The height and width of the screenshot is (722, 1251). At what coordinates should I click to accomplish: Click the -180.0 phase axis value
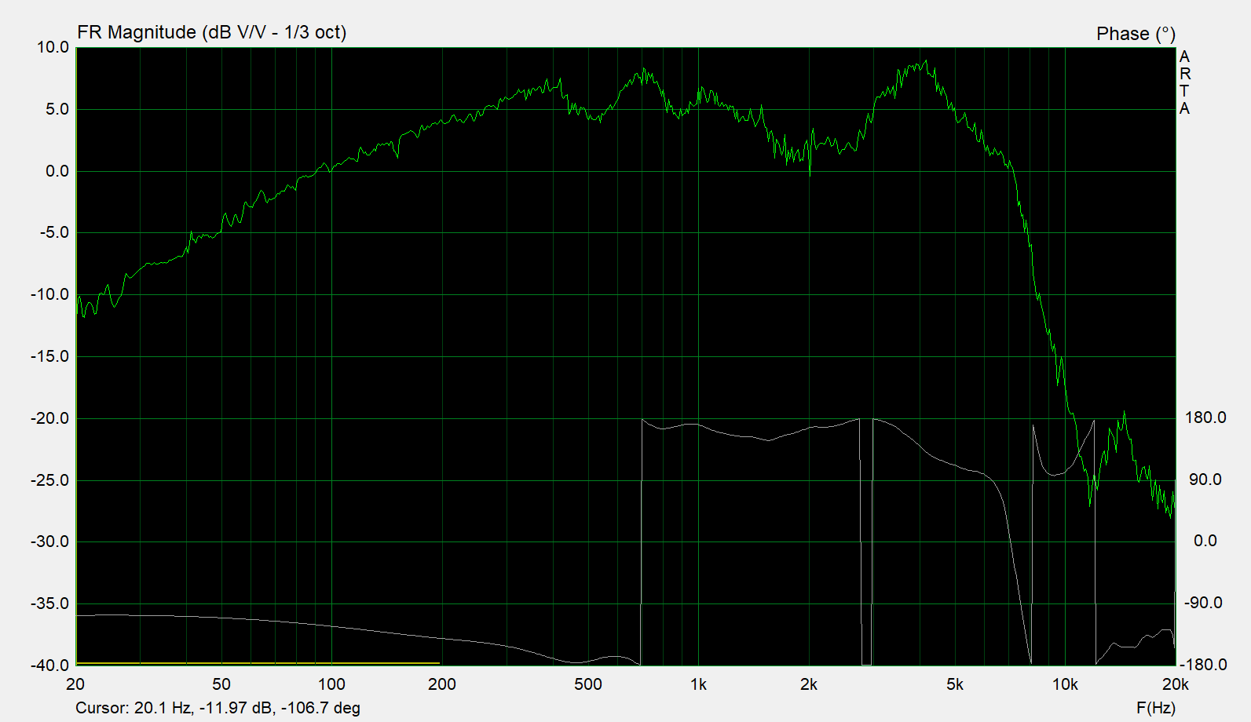(x=1203, y=665)
